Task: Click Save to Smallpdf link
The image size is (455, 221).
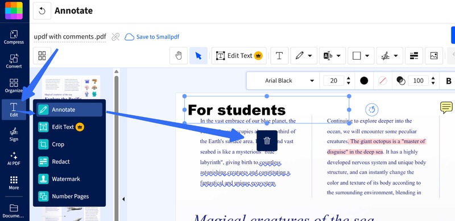Action: point(152,37)
